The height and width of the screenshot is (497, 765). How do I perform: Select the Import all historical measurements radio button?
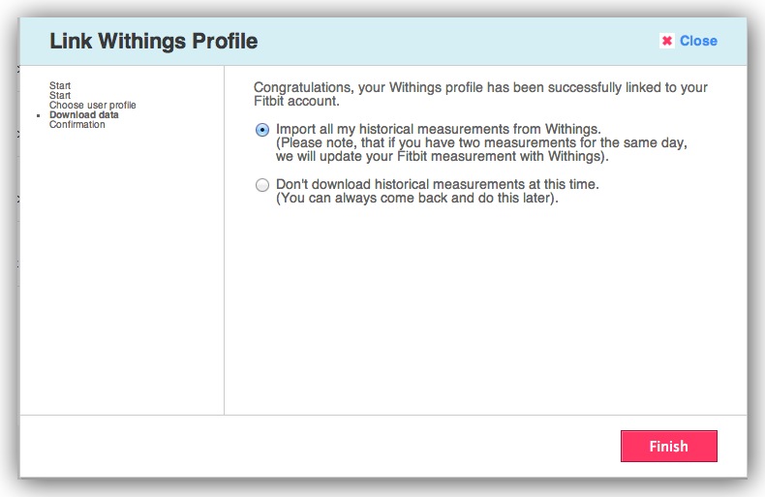262,130
